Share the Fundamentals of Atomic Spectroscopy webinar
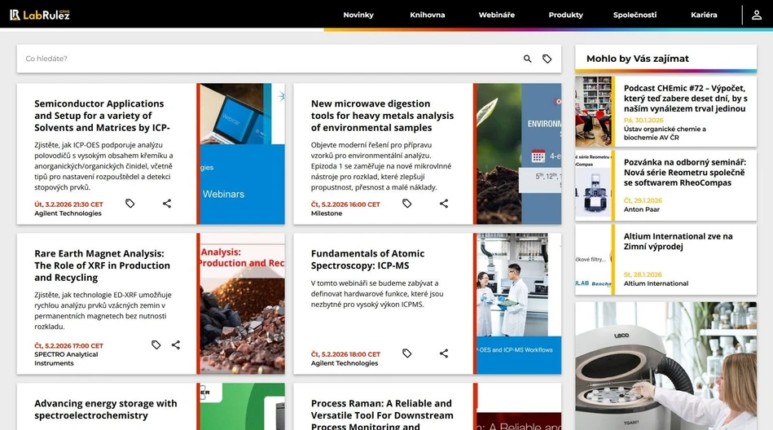 coord(444,353)
